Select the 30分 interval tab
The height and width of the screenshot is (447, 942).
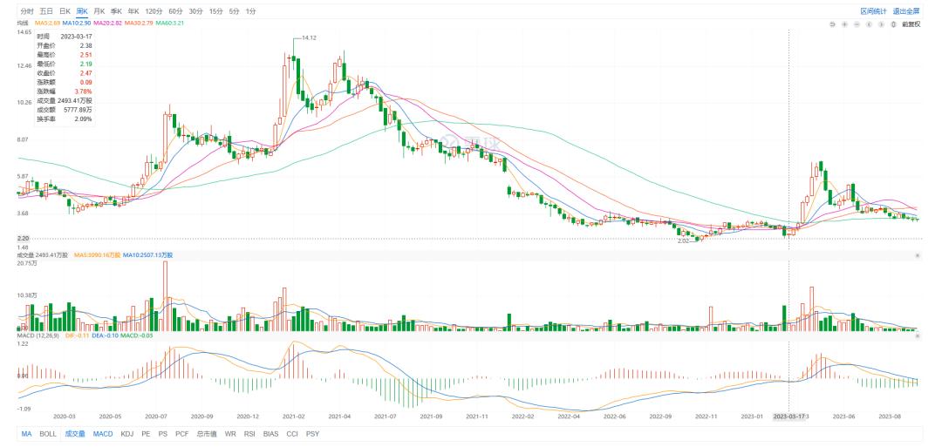pos(195,11)
